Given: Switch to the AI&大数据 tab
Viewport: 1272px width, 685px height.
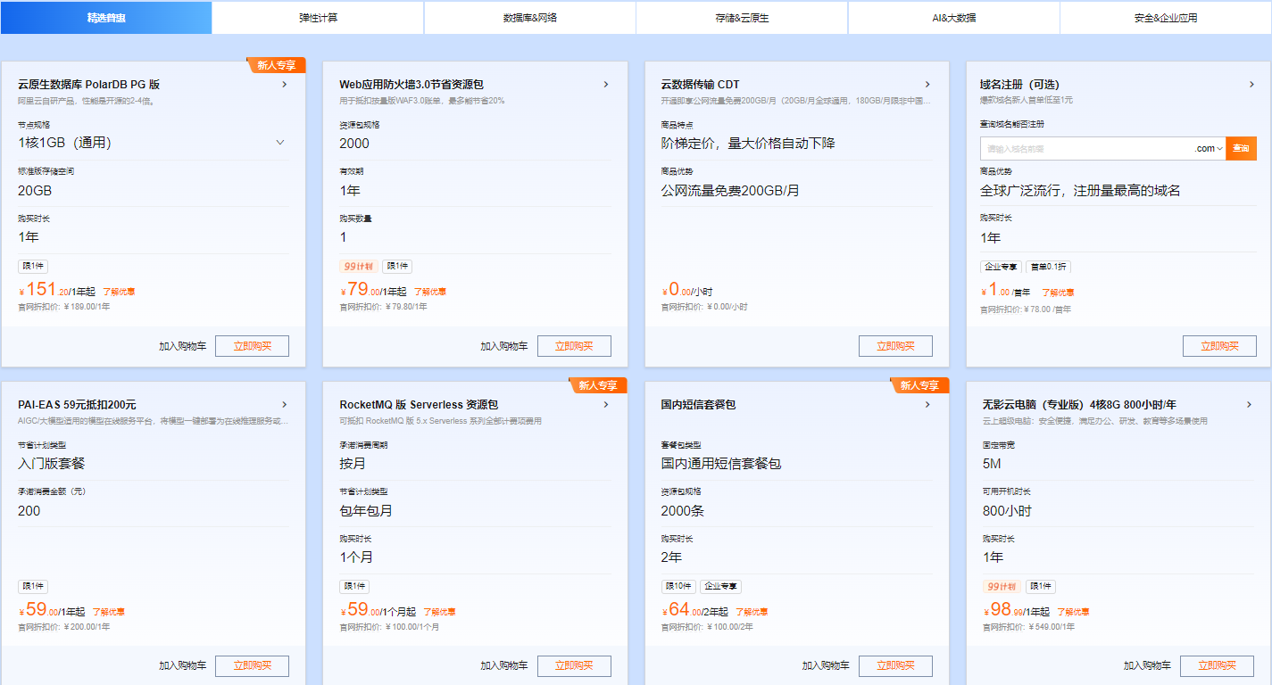Looking at the screenshot, I should pos(953,18).
